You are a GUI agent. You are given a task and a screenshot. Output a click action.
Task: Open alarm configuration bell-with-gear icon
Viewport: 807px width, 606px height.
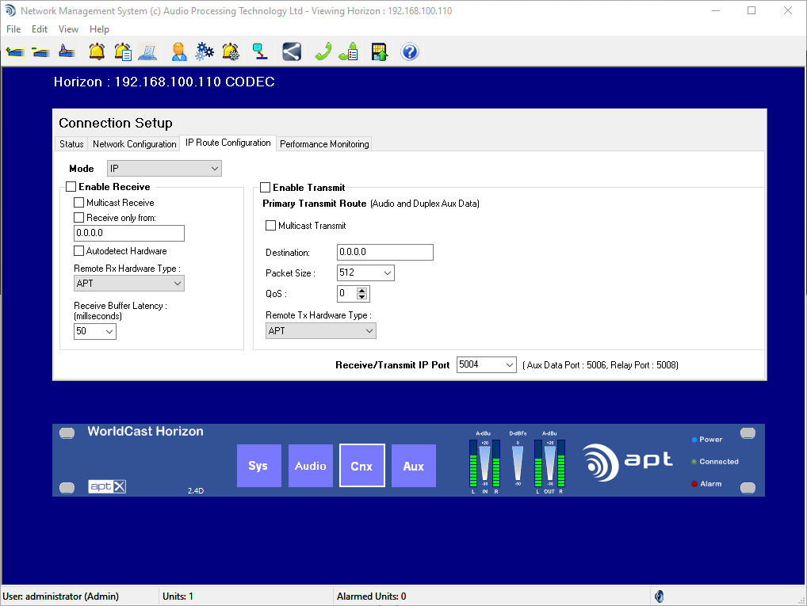[x=231, y=52]
